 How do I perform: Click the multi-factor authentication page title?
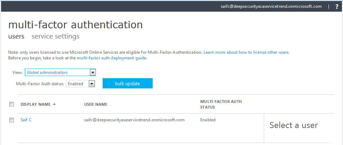75,25
